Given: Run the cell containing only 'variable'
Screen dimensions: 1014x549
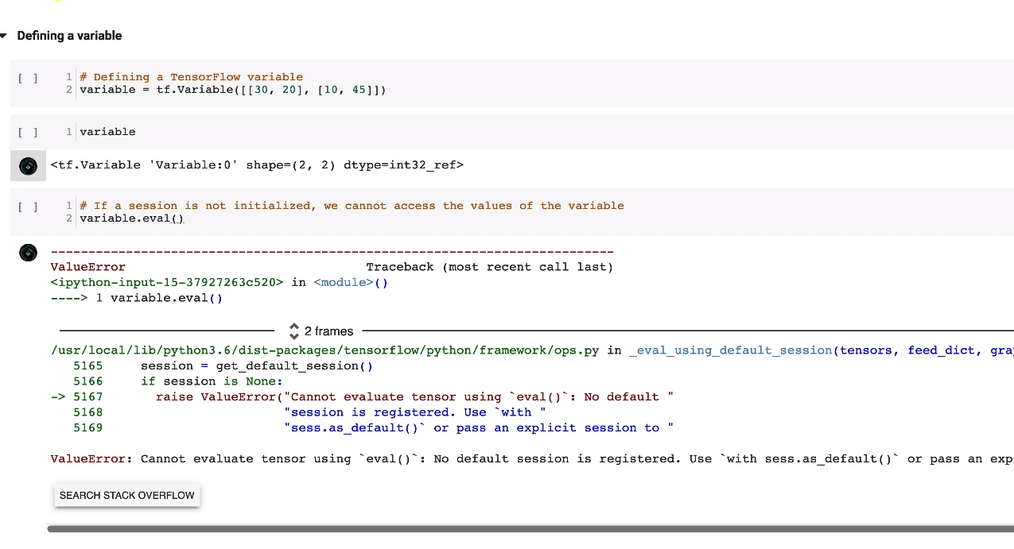Looking at the screenshot, I should point(28,132).
